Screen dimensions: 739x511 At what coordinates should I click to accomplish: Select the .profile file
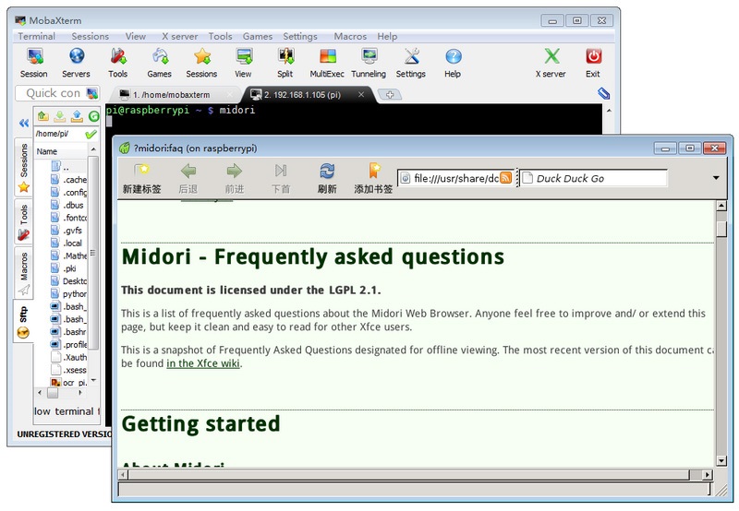[x=68, y=344]
